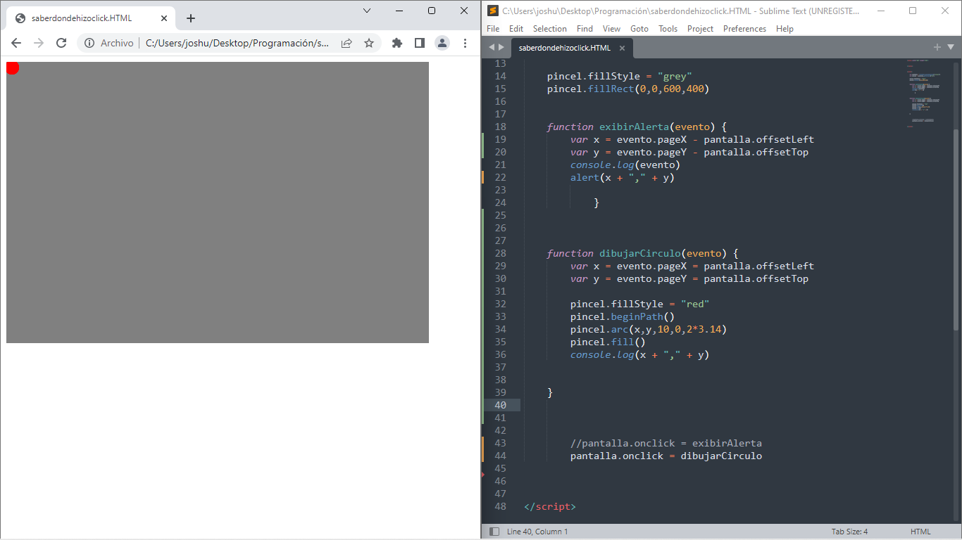Open the Goto menu
This screenshot has width=962, height=540.
coord(639,29)
